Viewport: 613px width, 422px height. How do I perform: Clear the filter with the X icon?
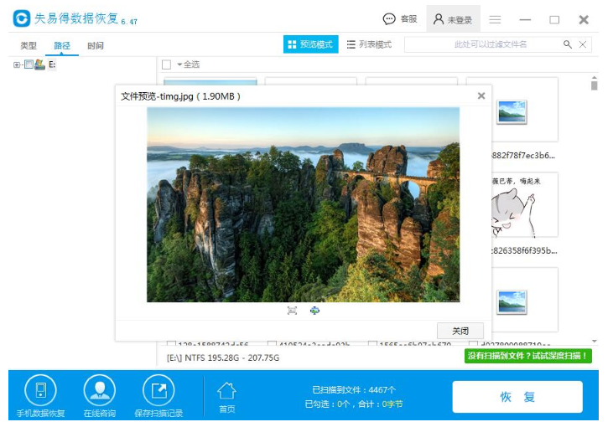[583, 44]
